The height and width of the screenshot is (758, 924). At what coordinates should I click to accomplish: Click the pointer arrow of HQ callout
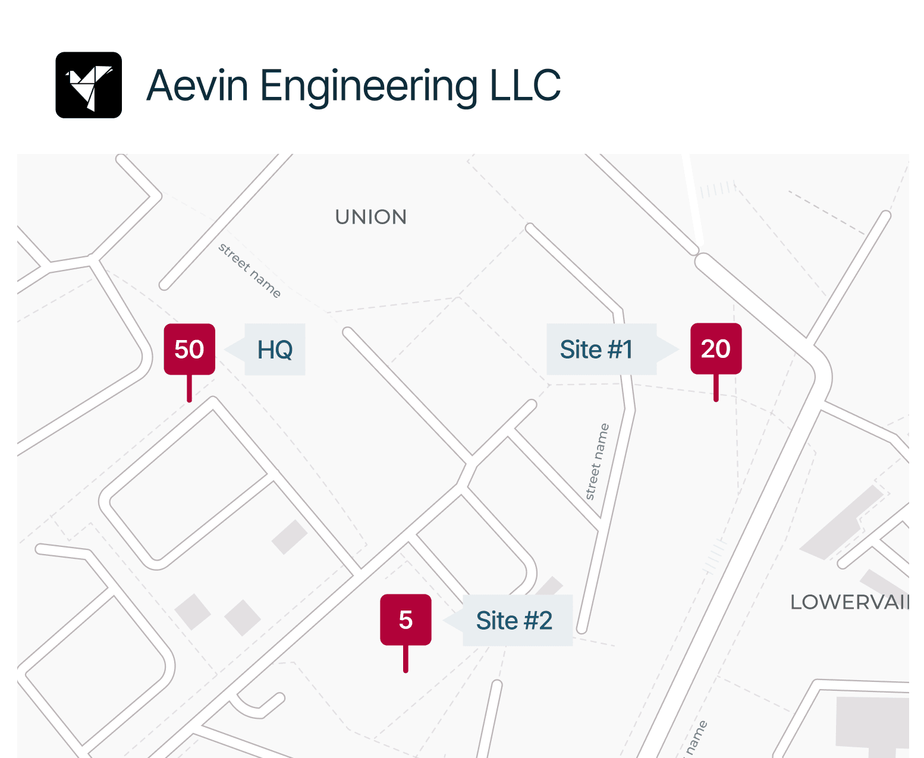234,350
